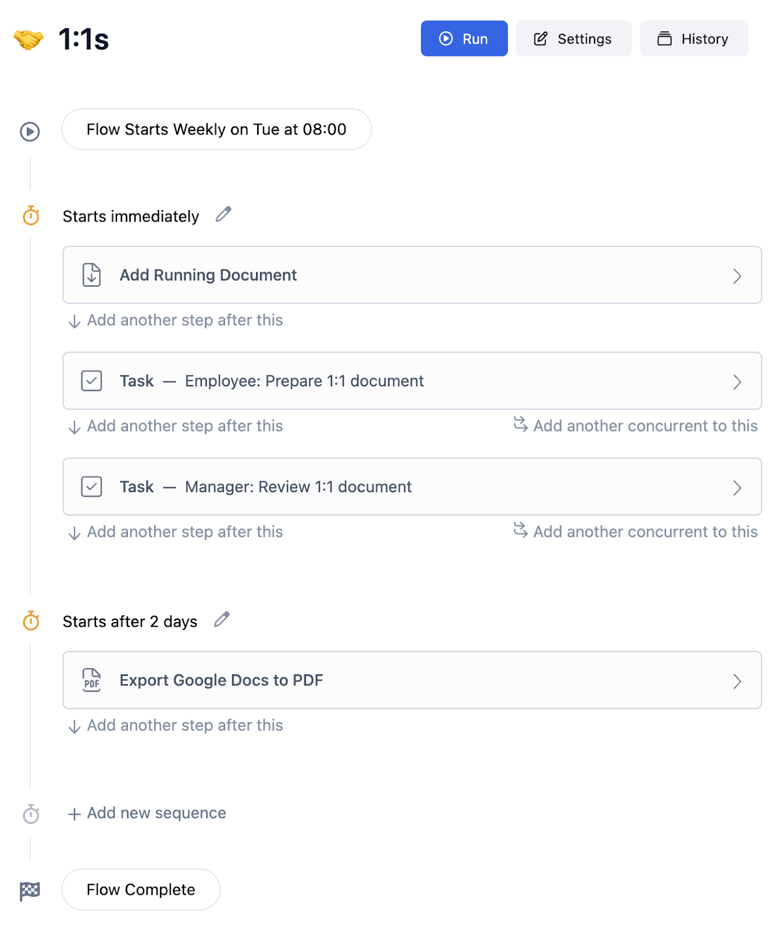
Task: Click the pencil icon beside Starts after 2 days
Action: 222,620
